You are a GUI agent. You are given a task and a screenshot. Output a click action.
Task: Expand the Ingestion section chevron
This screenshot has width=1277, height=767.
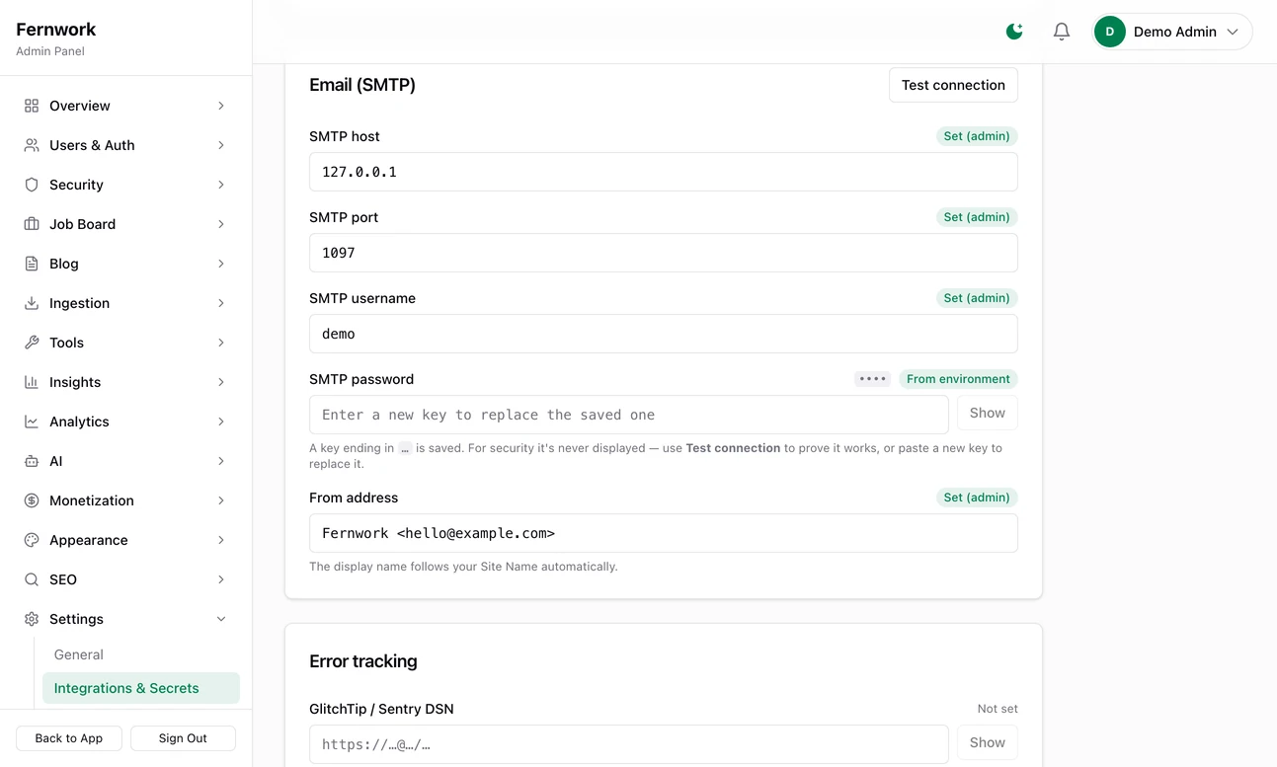point(221,303)
